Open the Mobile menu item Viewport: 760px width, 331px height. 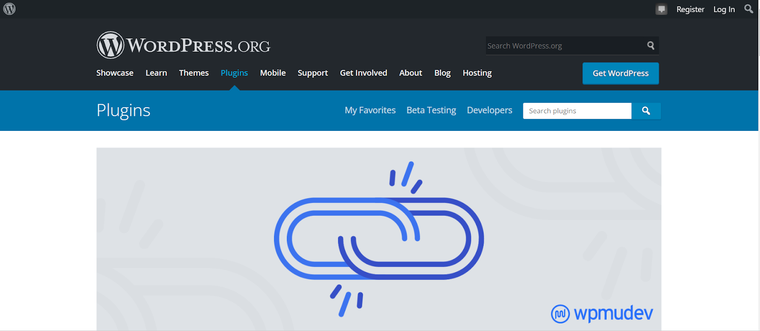tap(273, 73)
